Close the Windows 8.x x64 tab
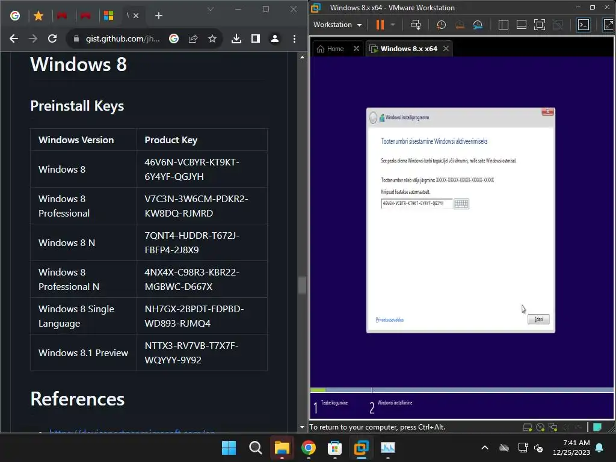Image resolution: width=616 pixels, height=462 pixels. pos(446,48)
